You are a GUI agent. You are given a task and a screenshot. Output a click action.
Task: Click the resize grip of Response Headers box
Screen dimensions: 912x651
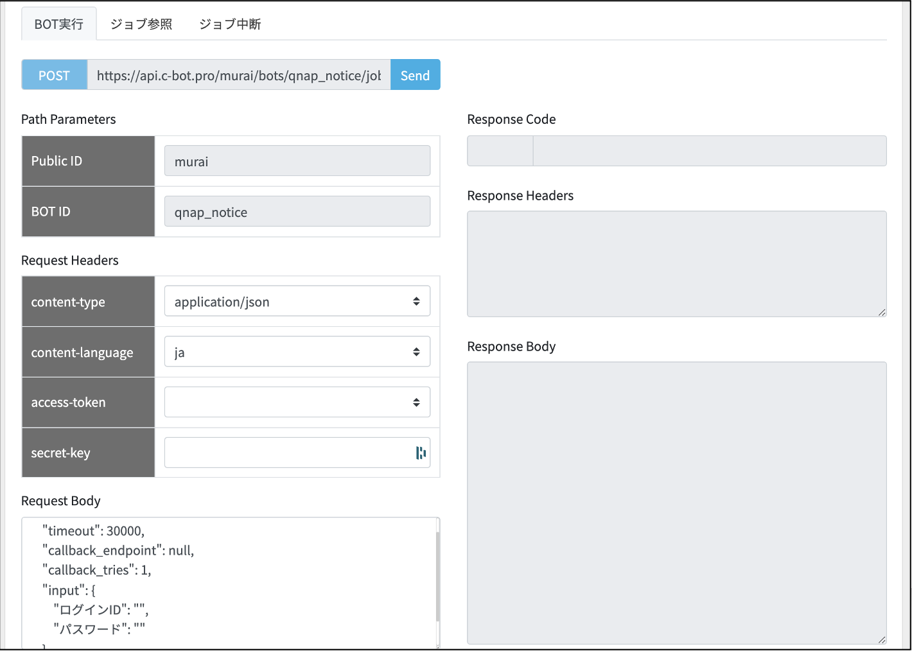coord(882,312)
